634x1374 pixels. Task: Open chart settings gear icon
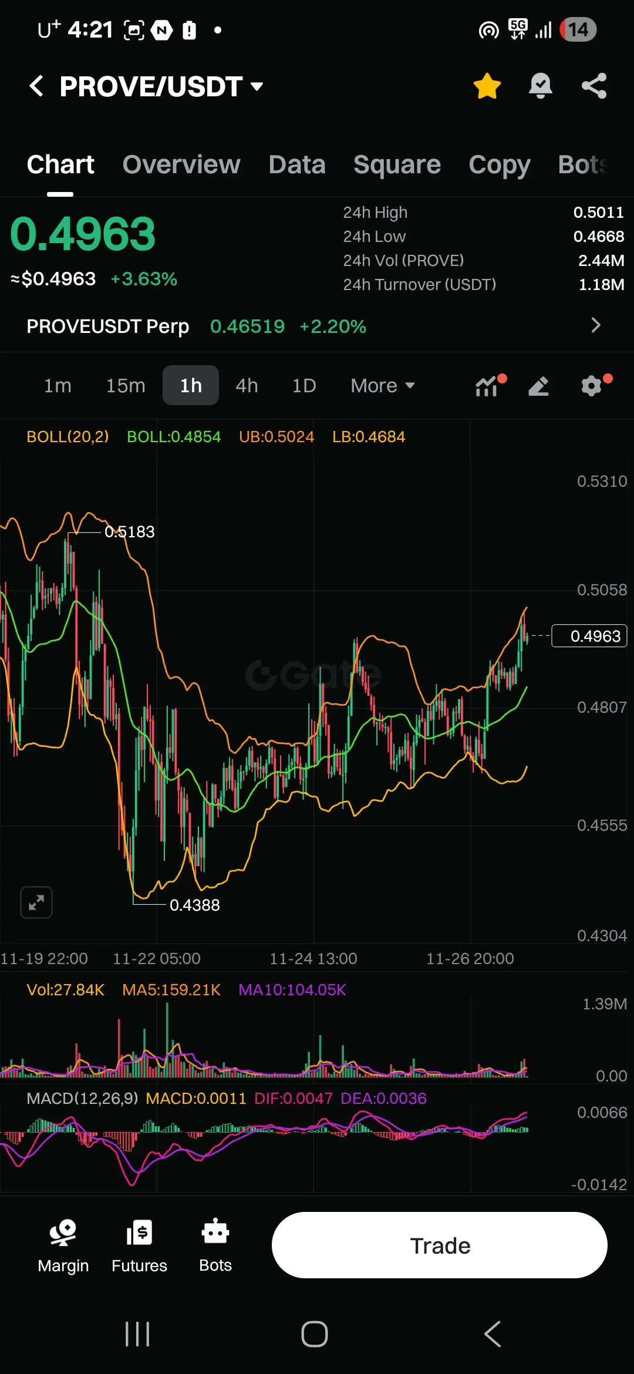pos(592,386)
